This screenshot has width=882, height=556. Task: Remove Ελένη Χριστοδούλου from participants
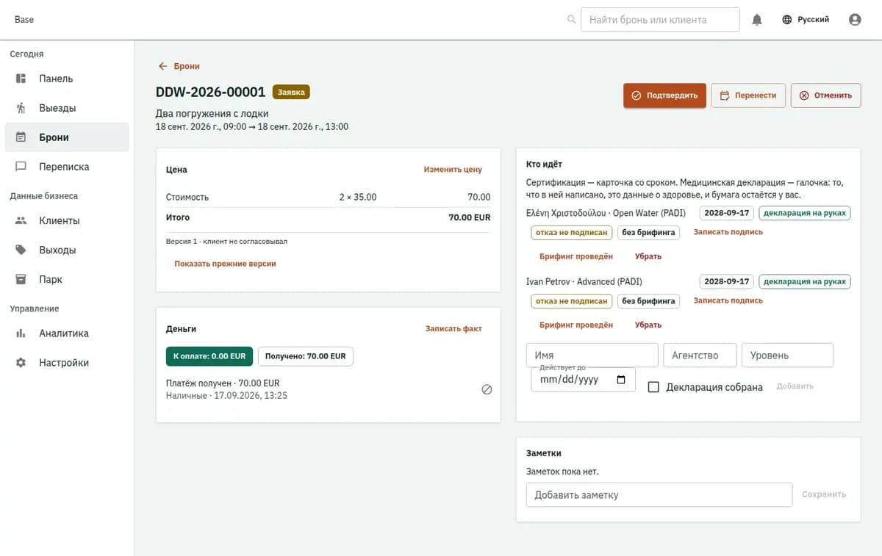tap(648, 256)
